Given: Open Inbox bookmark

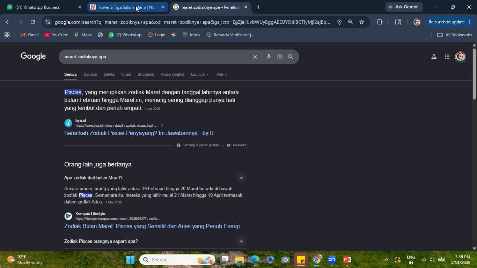Looking at the screenshot, I should coord(191,35).
